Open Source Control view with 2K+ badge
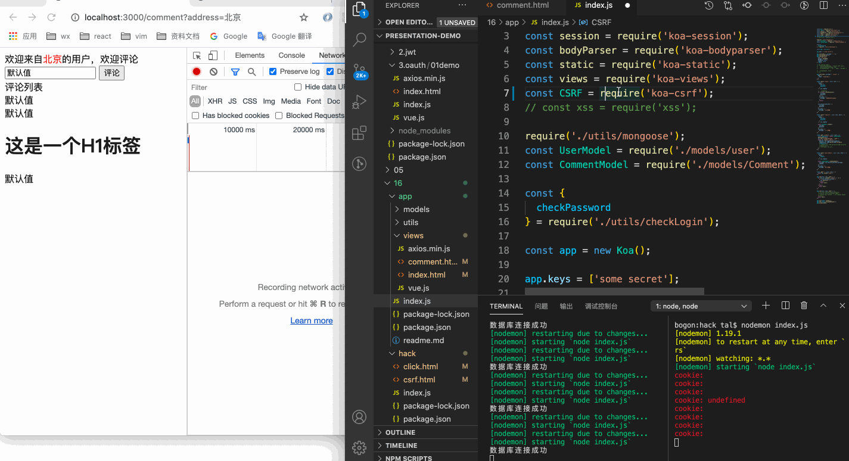849x461 pixels. pos(359,72)
